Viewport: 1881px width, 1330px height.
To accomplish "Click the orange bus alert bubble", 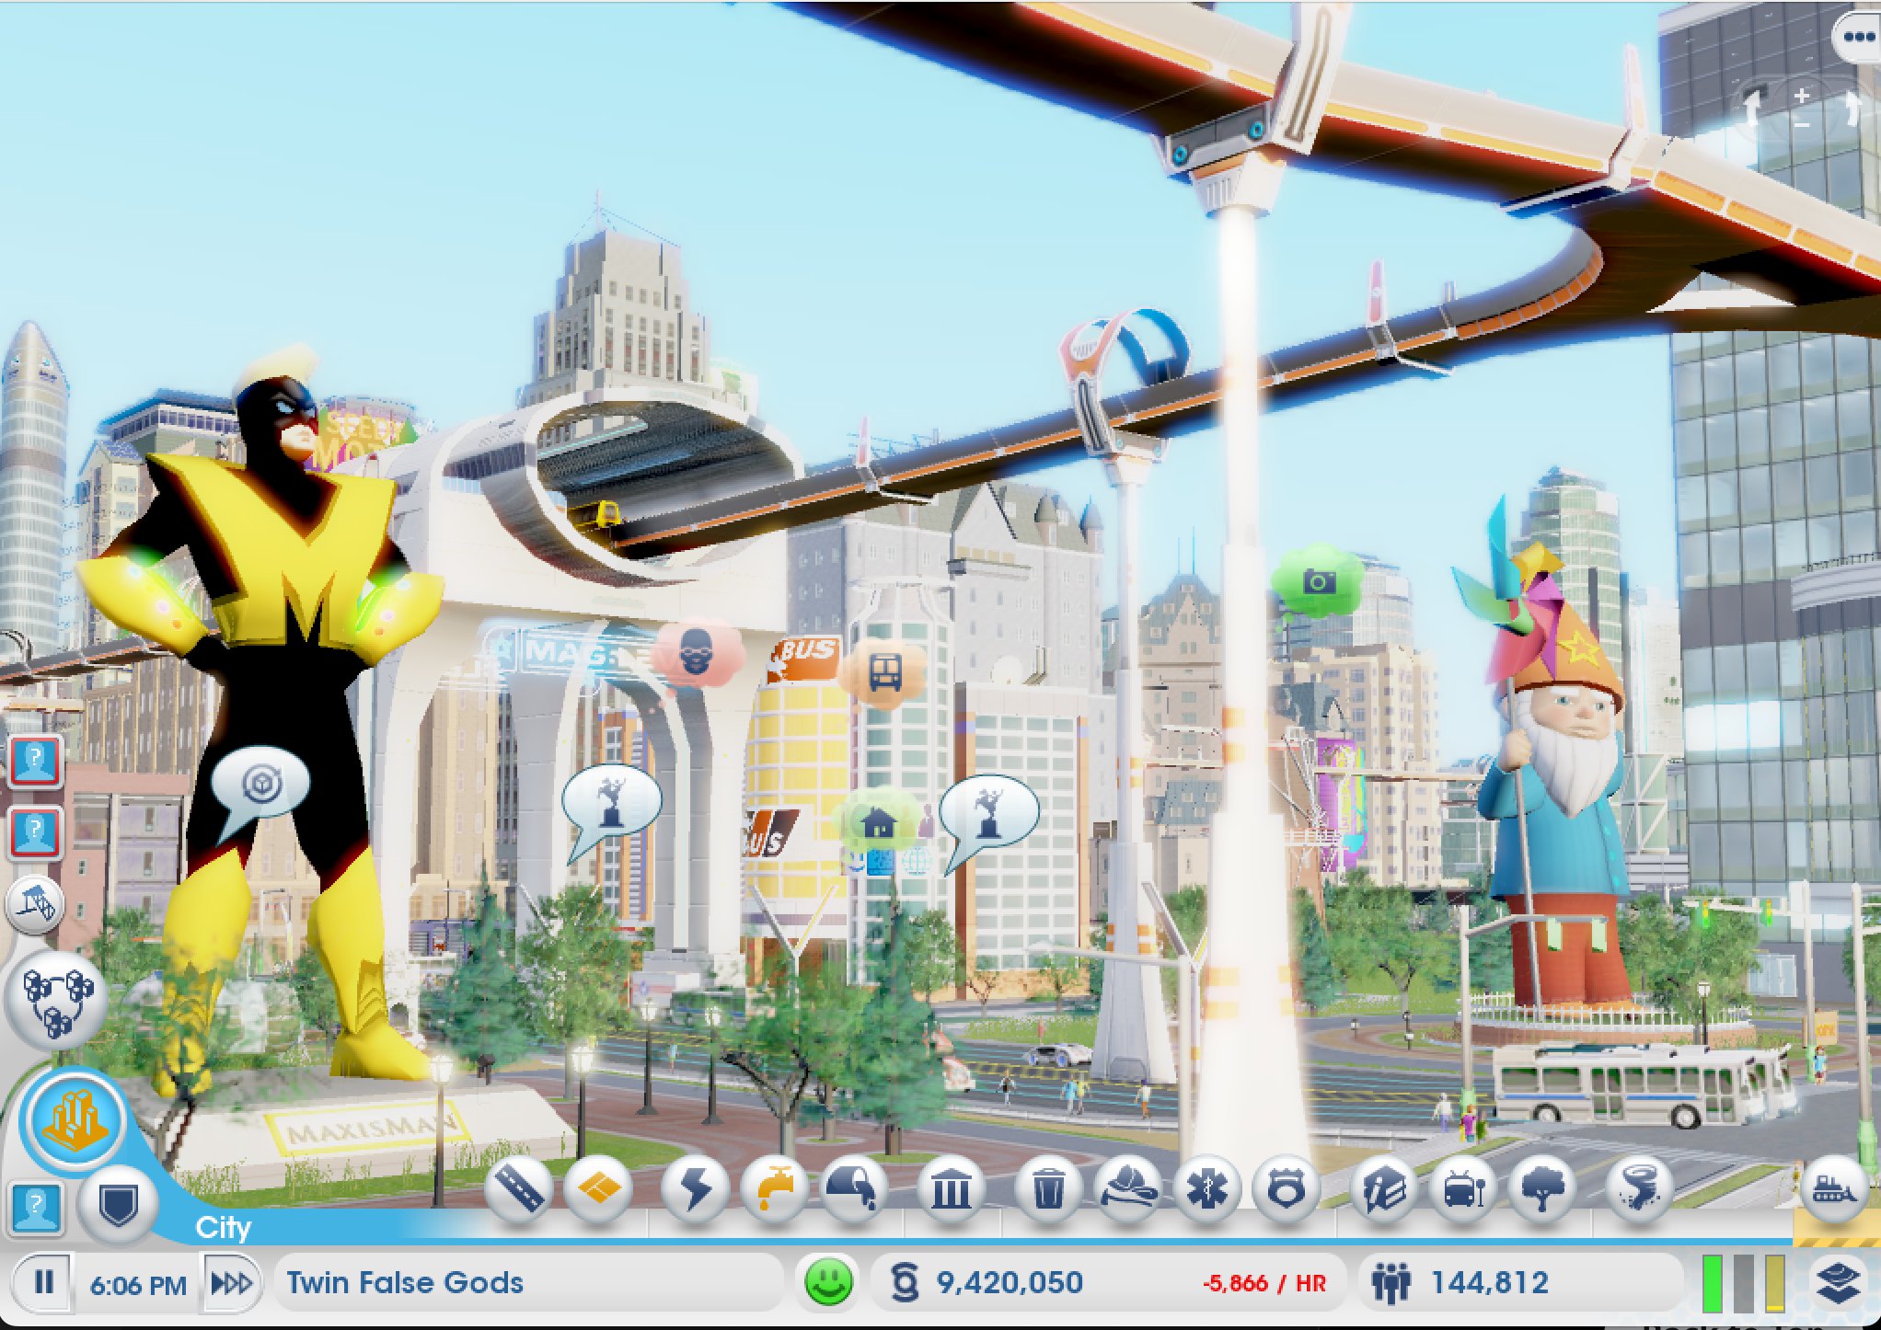I will (x=883, y=673).
